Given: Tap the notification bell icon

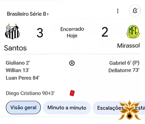Looking at the screenshot, I should click(x=135, y=11).
